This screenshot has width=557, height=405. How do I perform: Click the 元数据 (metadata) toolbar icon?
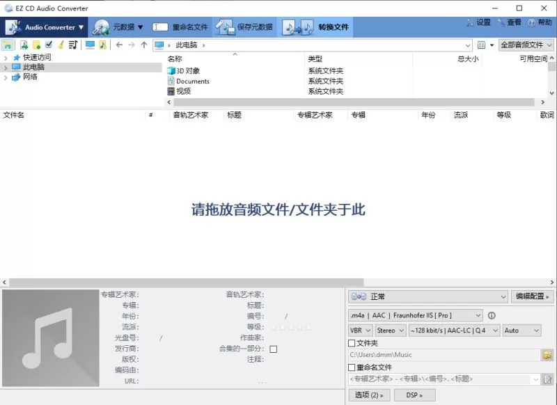(x=103, y=27)
